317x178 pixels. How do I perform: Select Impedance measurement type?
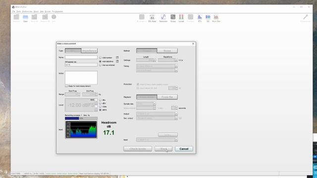89,50
